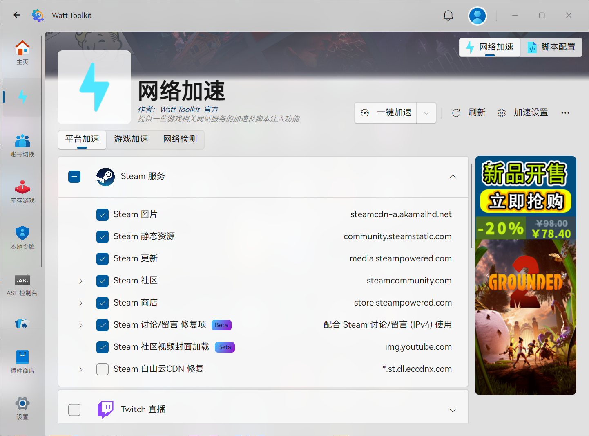The width and height of the screenshot is (589, 436).
Task: Uncheck Steam 图片 checkbox
Action: [103, 215]
